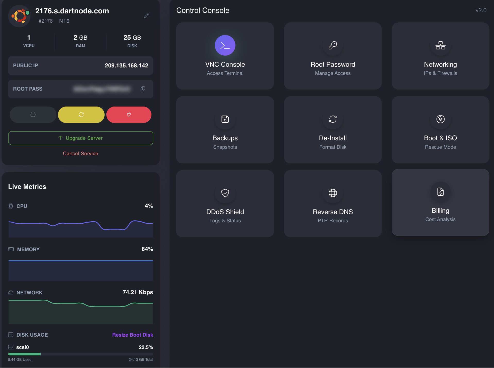Copy the root password with the copy icon

click(143, 89)
